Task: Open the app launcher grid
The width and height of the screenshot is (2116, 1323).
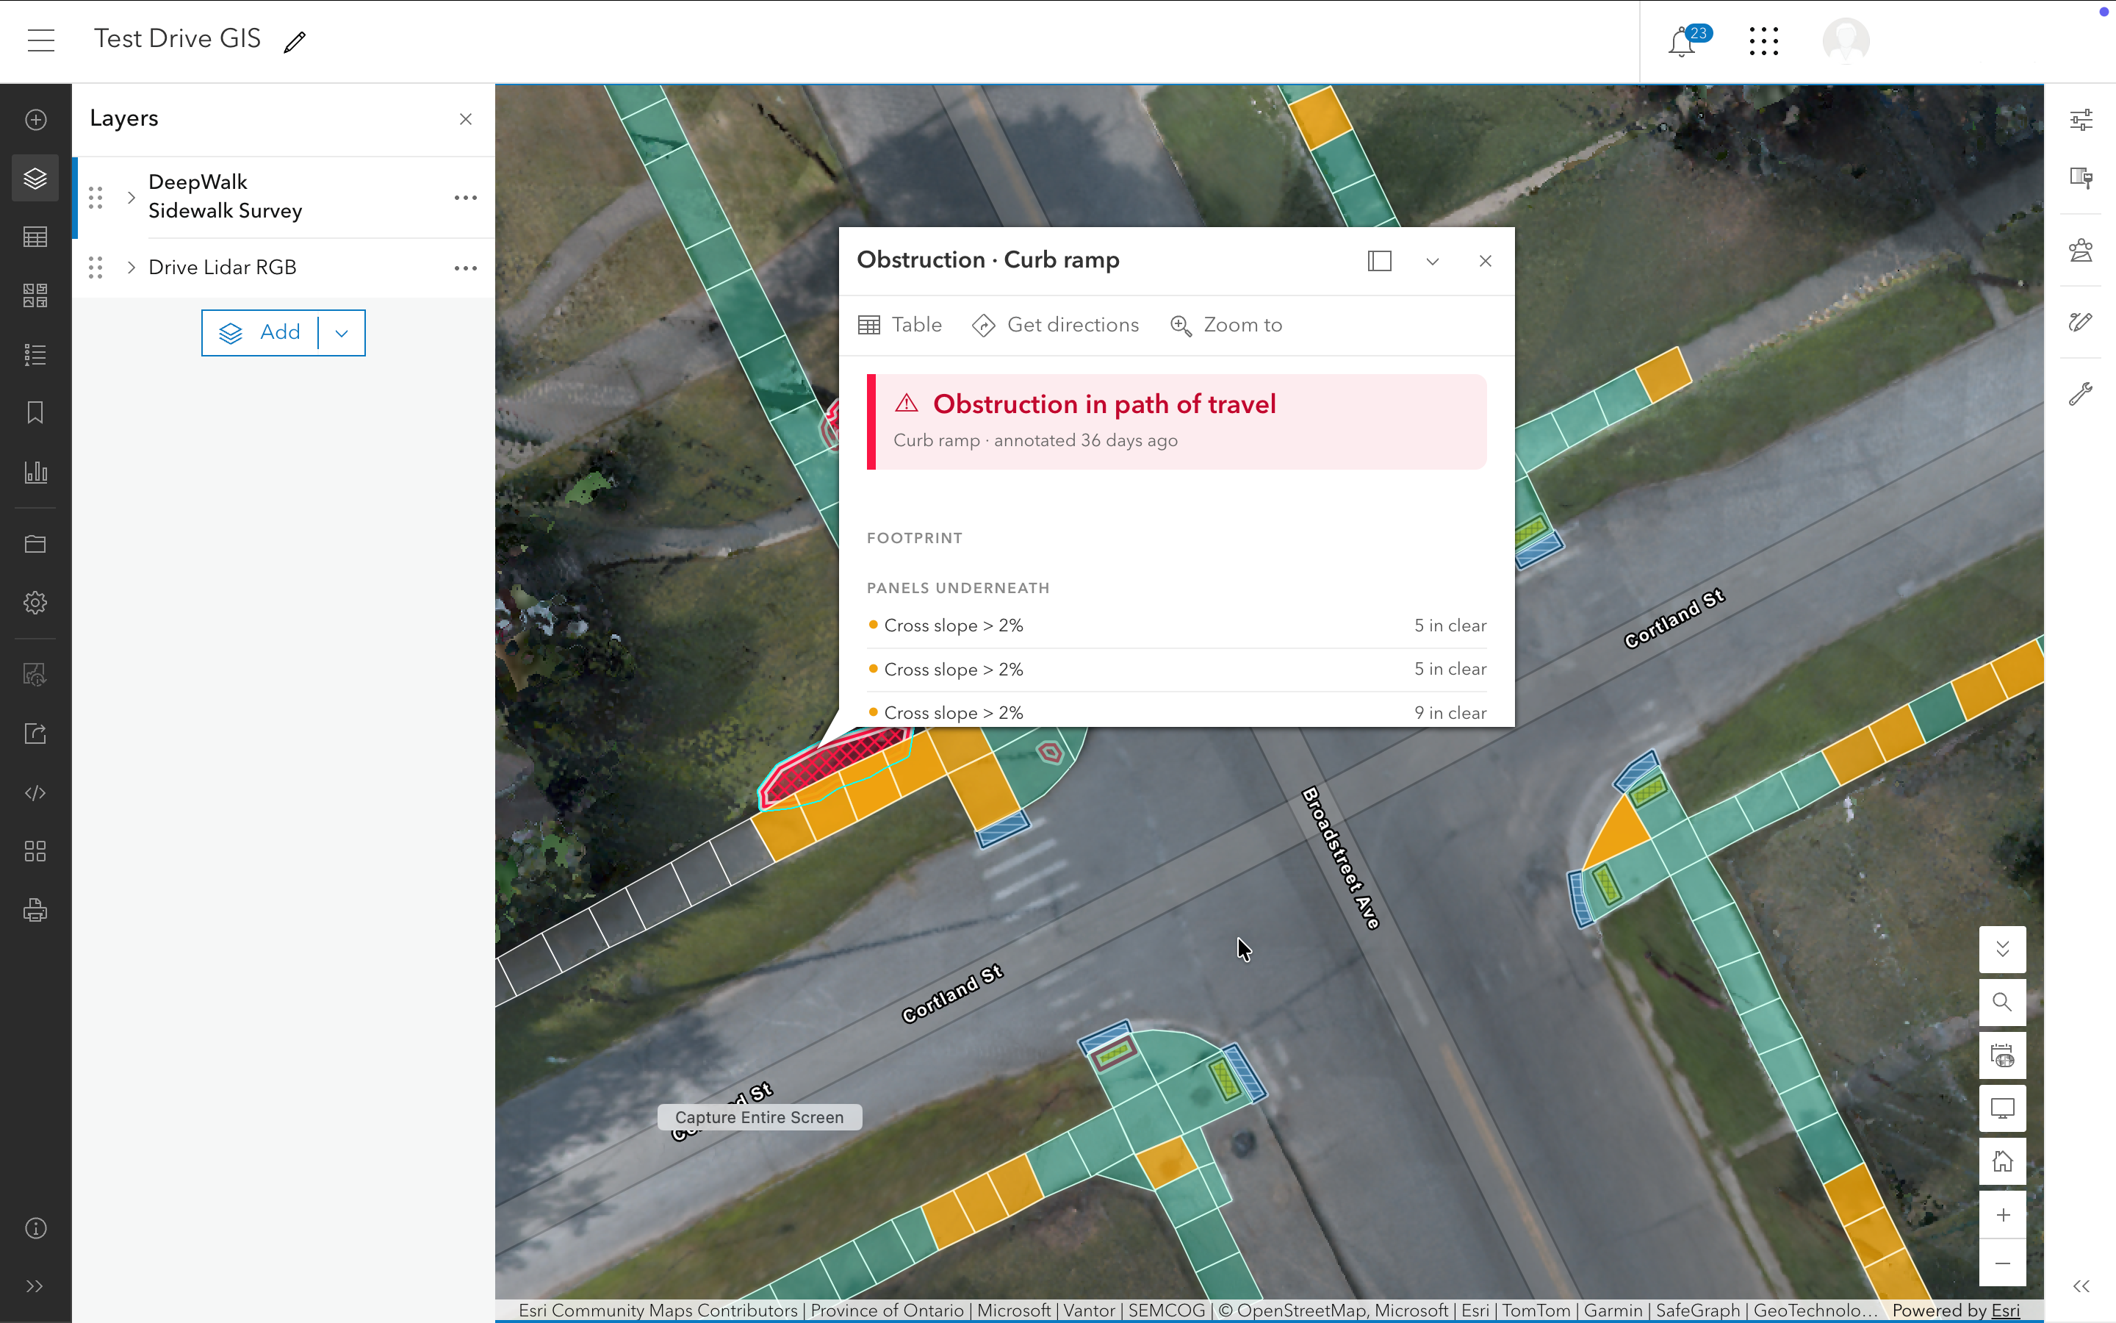Action: (x=1763, y=41)
